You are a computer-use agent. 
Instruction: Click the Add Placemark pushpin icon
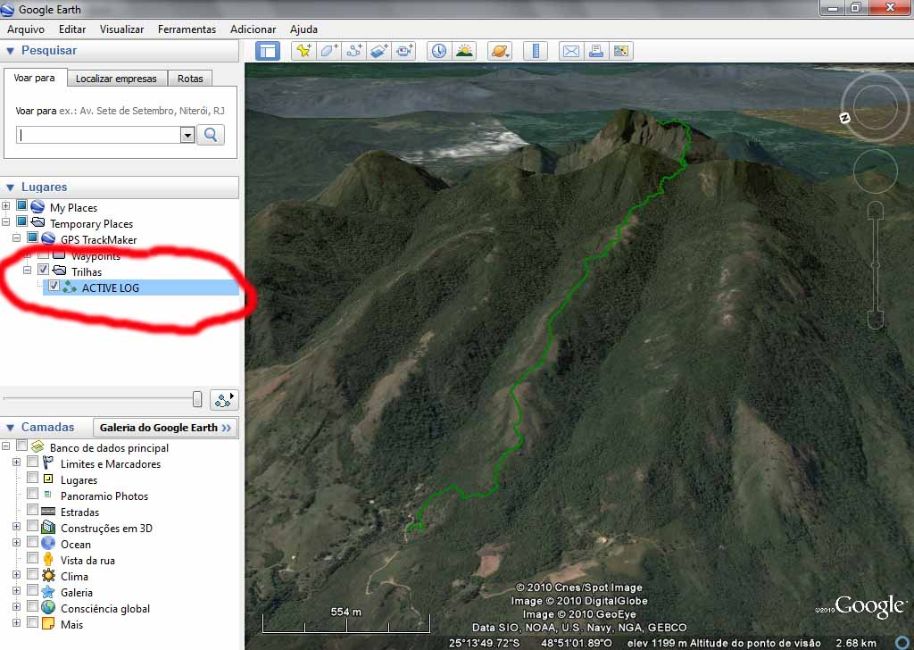[303, 51]
